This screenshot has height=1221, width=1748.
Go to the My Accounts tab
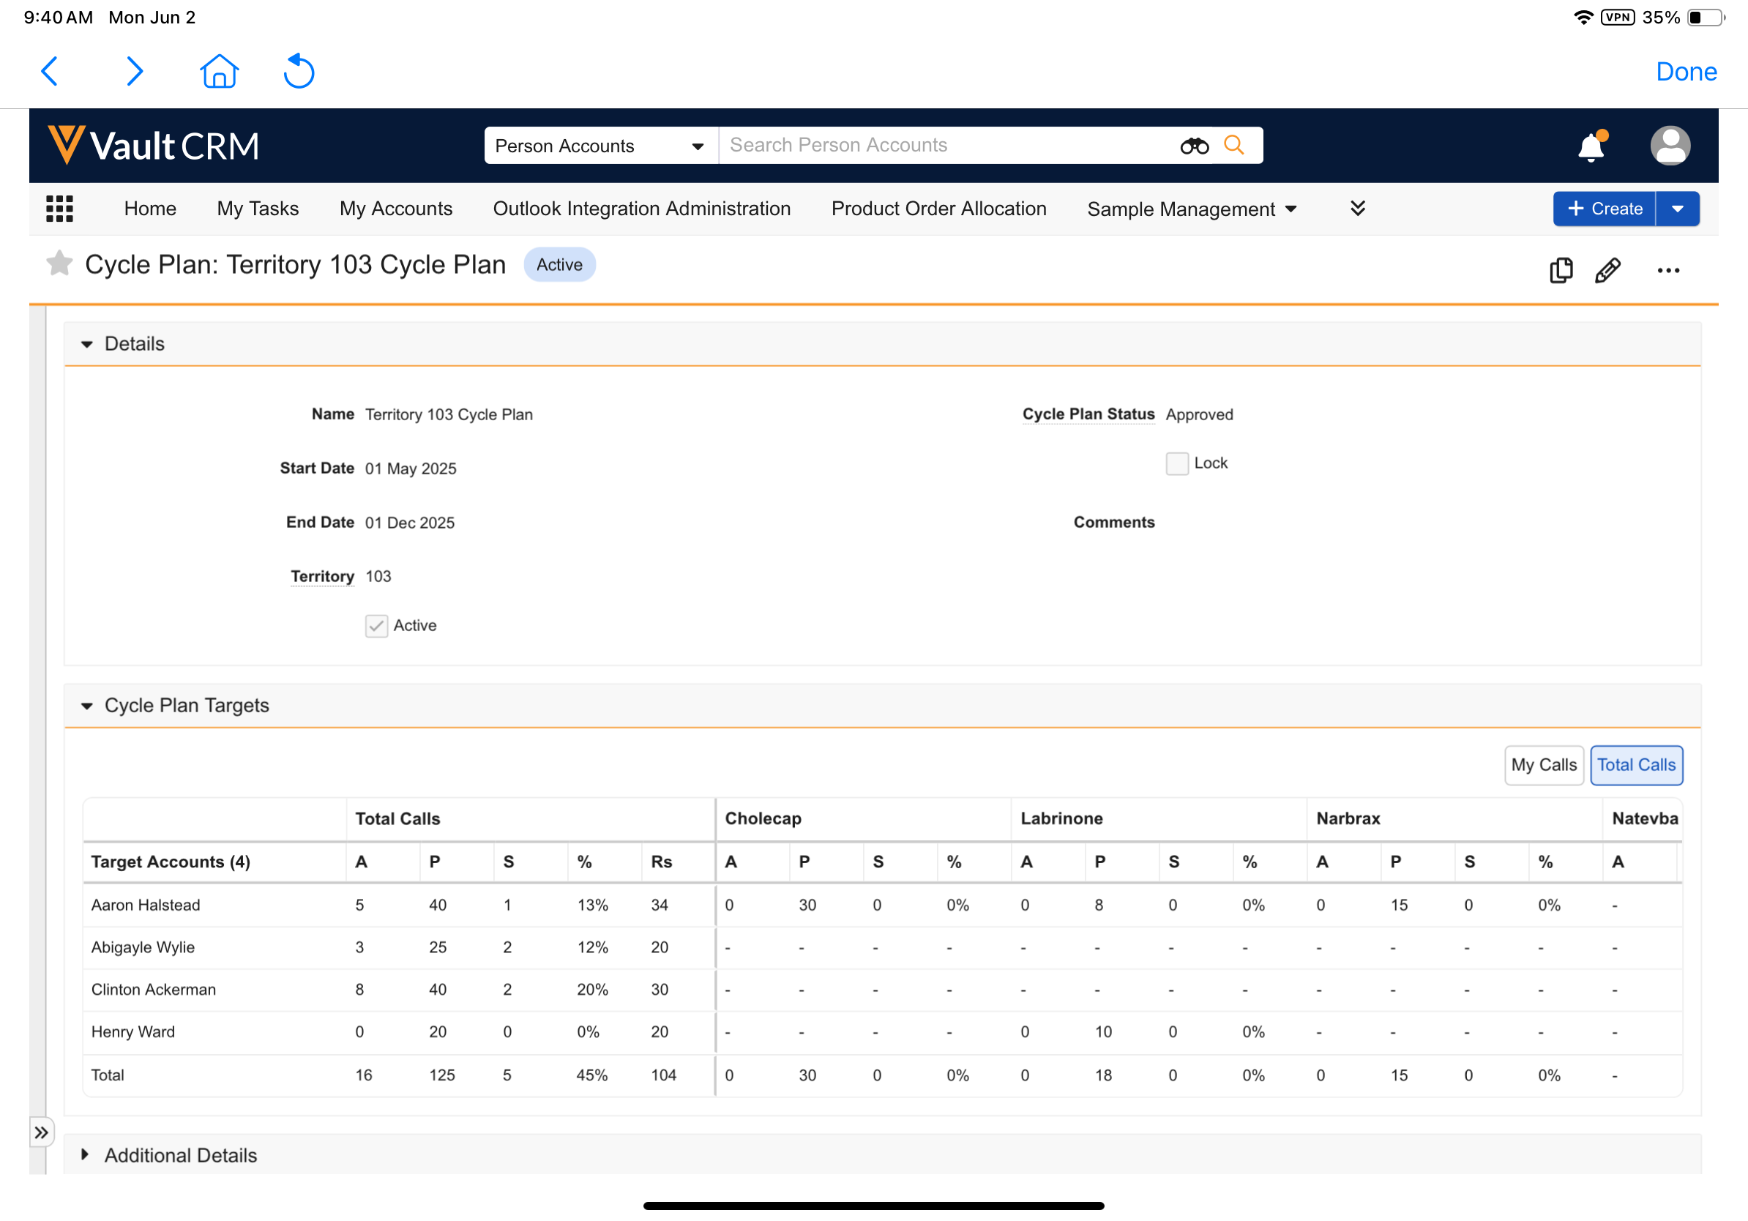(x=396, y=209)
